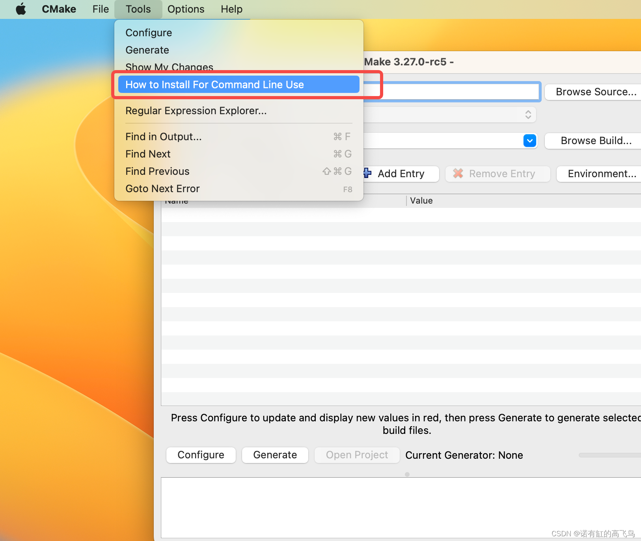Open the Options menu
The image size is (641, 541).
pos(186,9)
